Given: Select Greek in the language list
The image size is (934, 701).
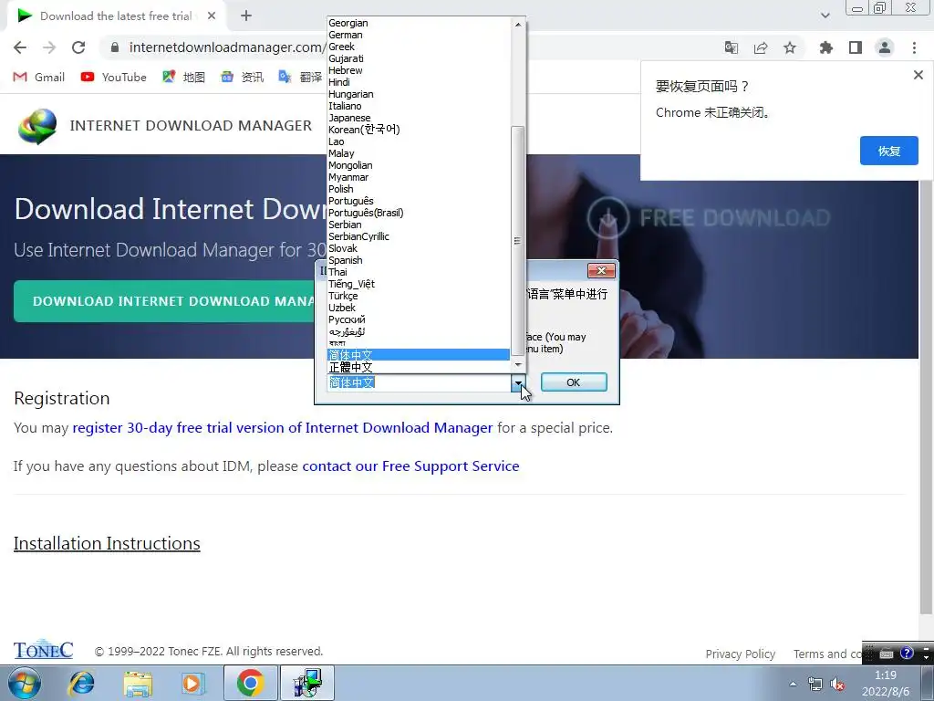Looking at the screenshot, I should [418, 47].
